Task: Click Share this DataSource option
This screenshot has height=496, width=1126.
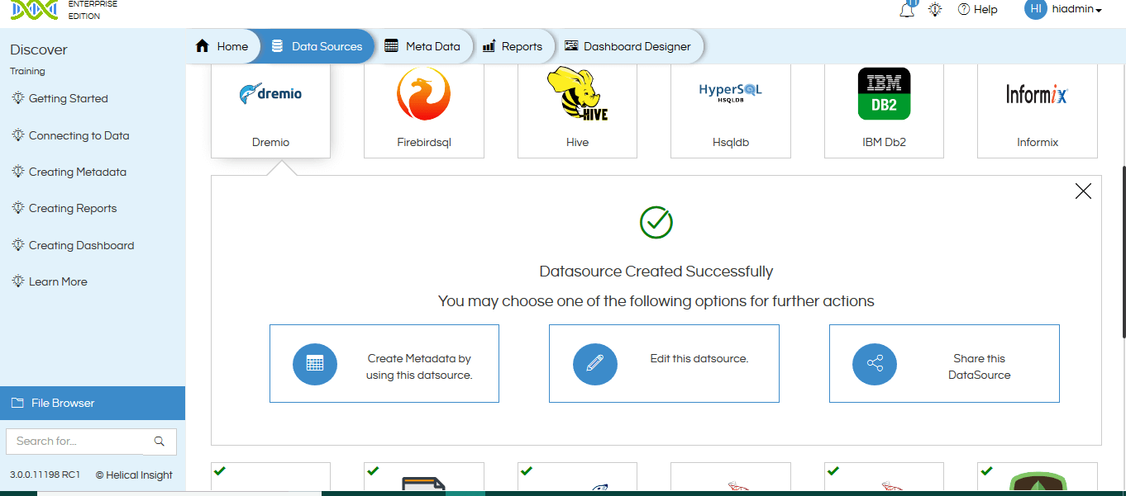Action: pyautogui.click(x=944, y=363)
